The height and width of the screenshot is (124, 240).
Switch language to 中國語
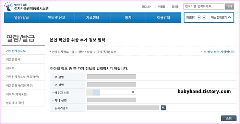(x=161, y=7)
